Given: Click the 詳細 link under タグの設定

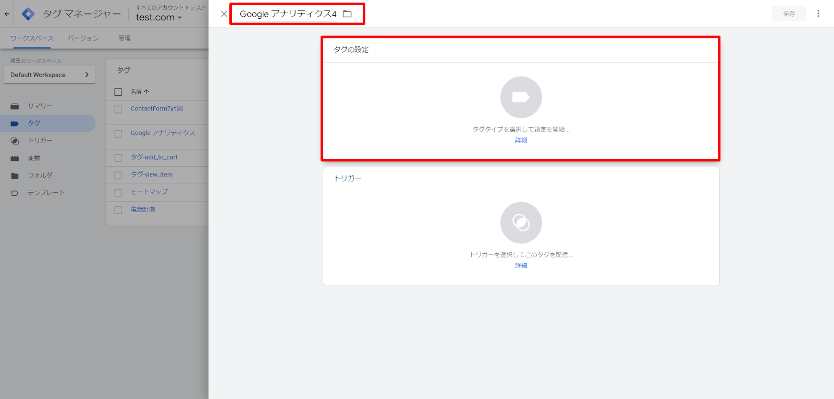Looking at the screenshot, I should pyautogui.click(x=521, y=140).
